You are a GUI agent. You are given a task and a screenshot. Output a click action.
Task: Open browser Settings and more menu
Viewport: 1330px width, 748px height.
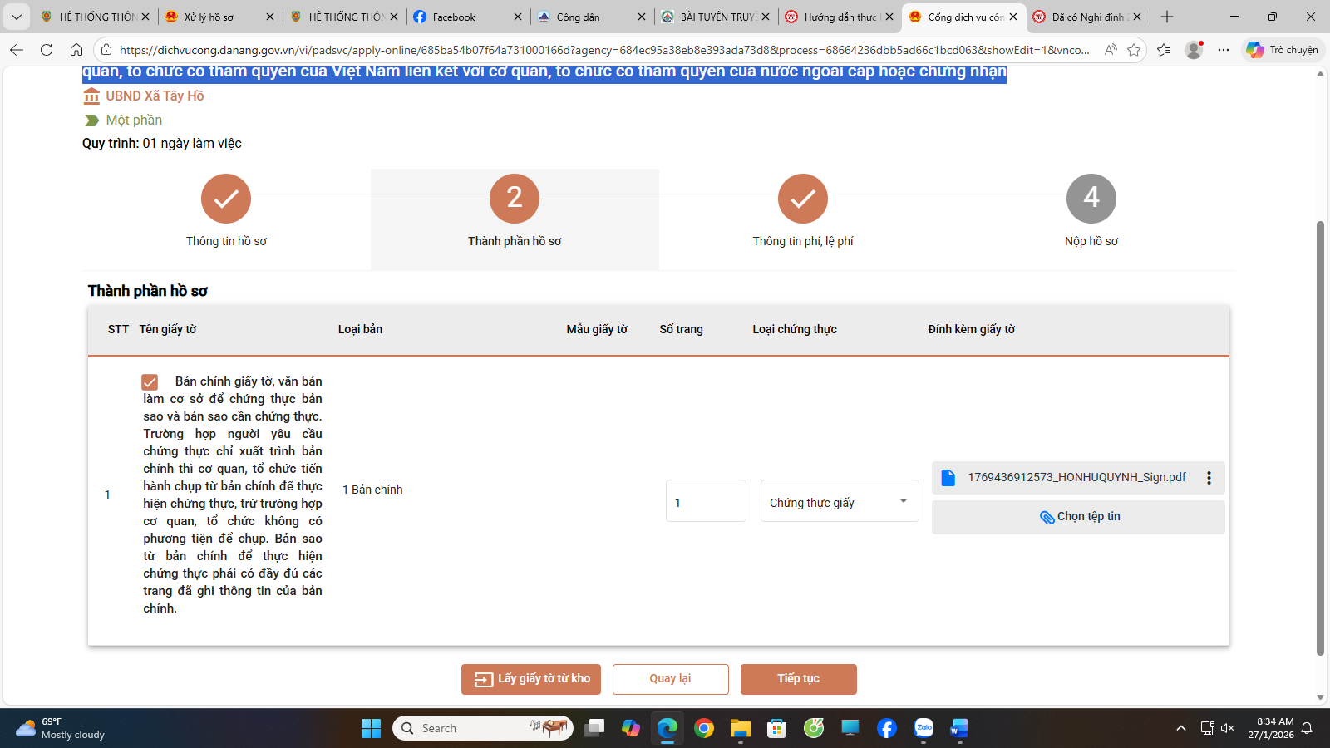tap(1224, 50)
